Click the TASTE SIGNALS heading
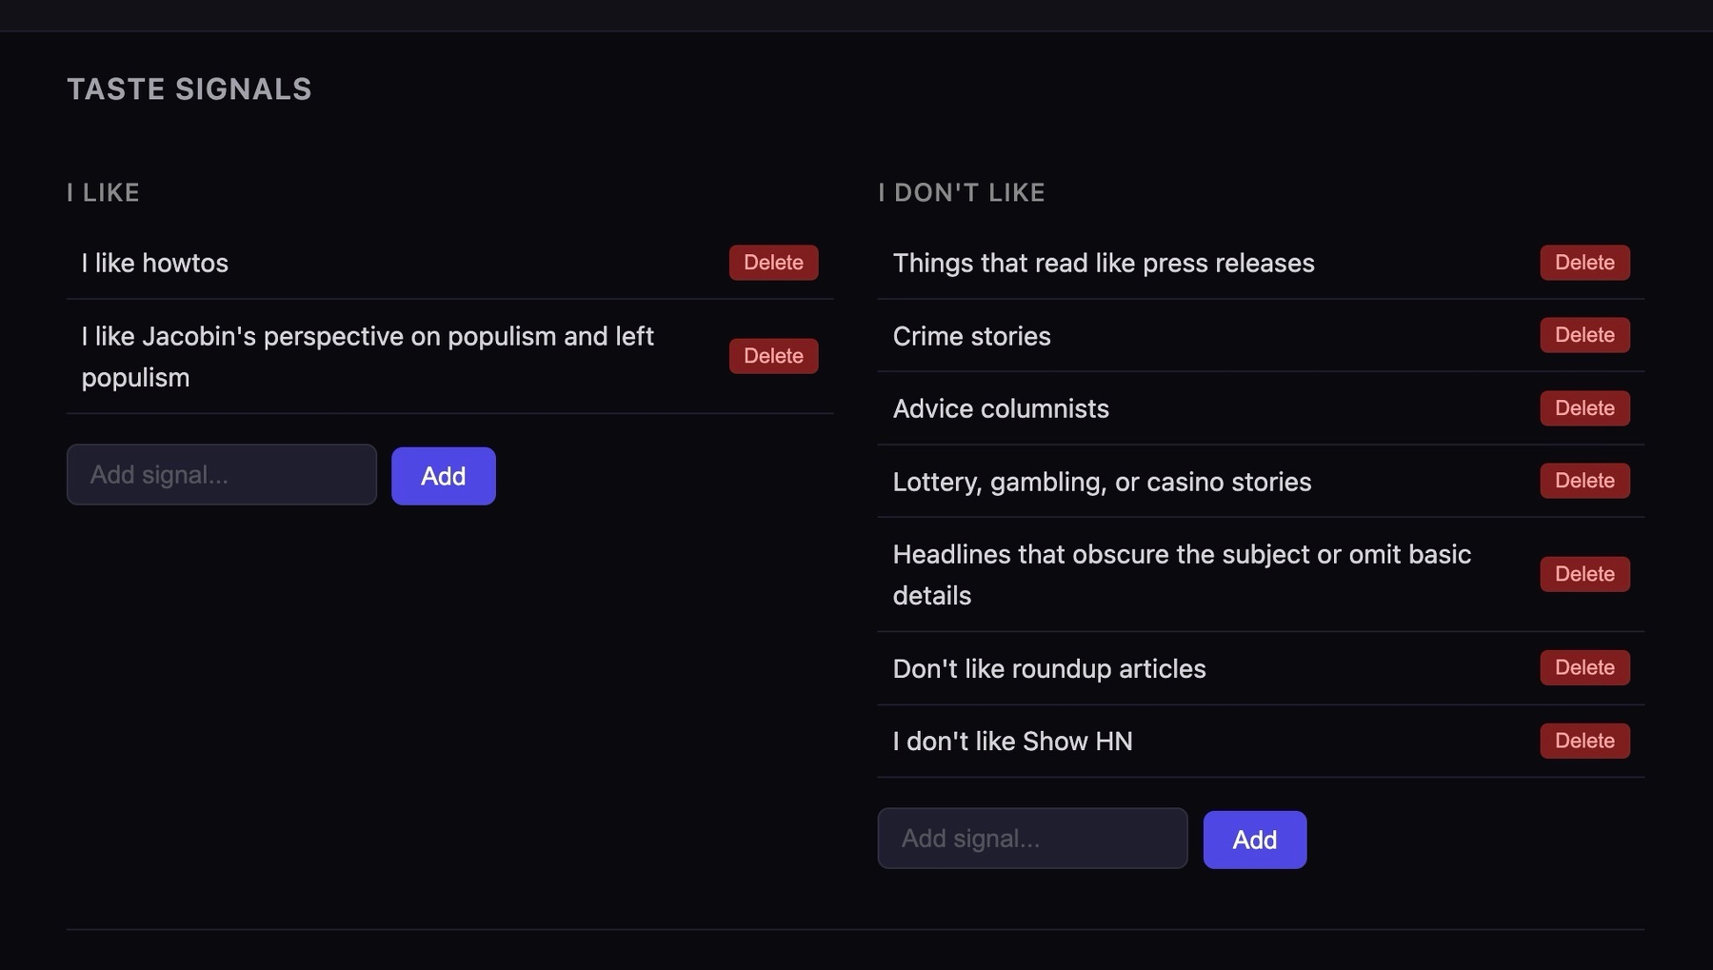 pos(189,89)
